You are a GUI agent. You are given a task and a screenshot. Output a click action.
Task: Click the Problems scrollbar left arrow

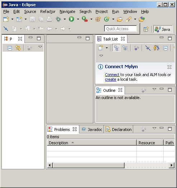[50, 165]
